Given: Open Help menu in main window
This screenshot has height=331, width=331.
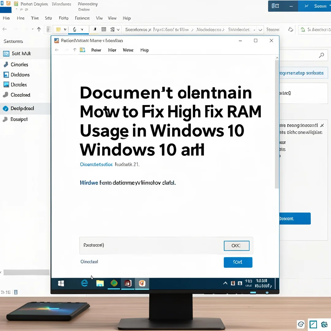Looking at the screenshot, I should [127, 18].
